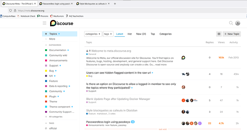This screenshot has height=132, width=247.
Task: Open Welcome to meta.discourse.org topic
Action: (111, 51)
